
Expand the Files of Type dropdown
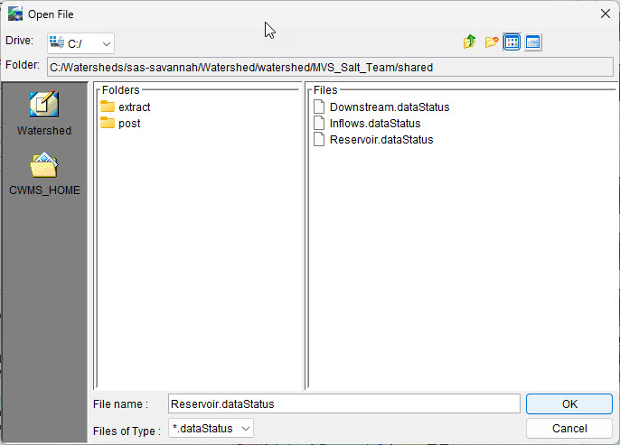(x=211, y=429)
